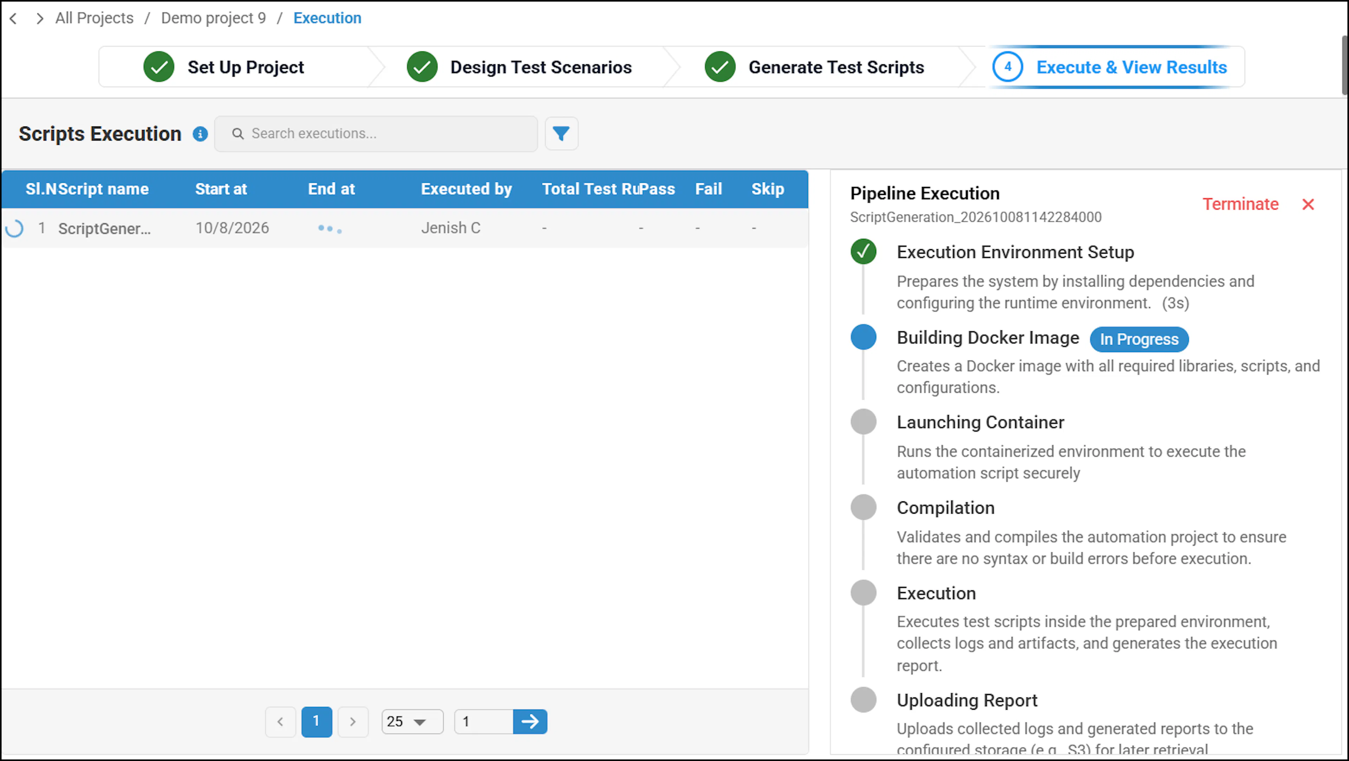The height and width of the screenshot is (761, 1349).
Task: Click the go-to-page arrow button
Action: [x=530, y=722]
